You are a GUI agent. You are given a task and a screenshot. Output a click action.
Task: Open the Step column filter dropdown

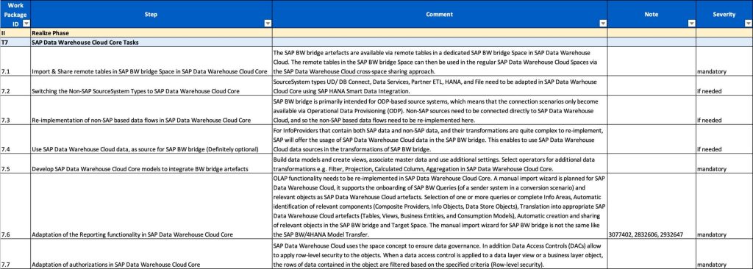pos(268,23)
